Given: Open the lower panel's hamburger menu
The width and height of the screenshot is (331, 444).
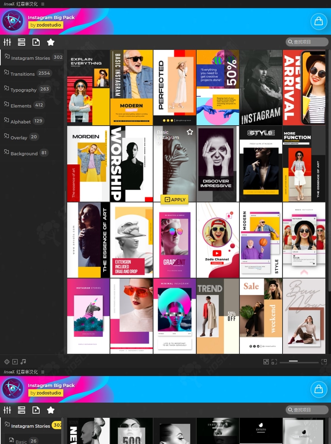Looking at the screenshot, I should coord(43,372).
